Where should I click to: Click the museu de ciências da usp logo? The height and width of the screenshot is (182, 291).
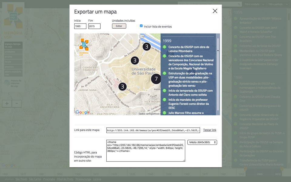point(13,83)
